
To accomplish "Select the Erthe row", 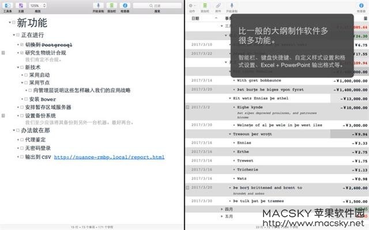I will (x=277, y=152).
